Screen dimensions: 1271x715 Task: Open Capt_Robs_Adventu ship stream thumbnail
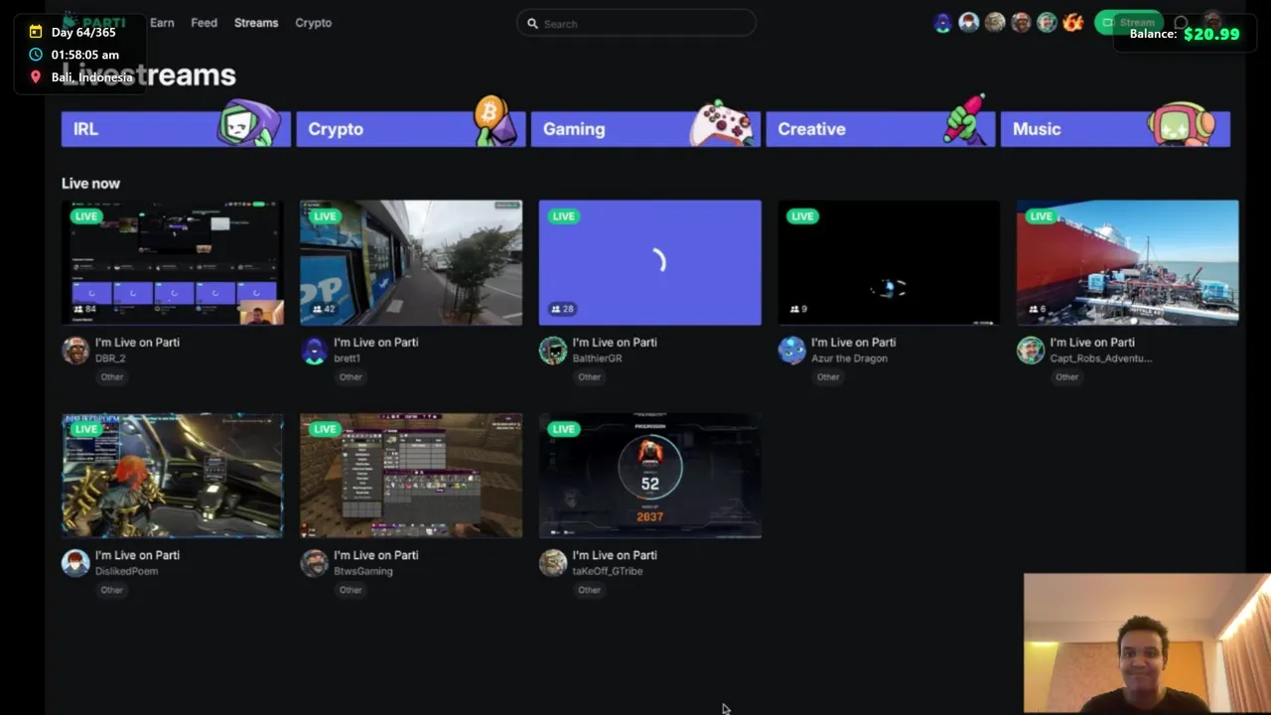pyautogui.click(x=1127, y=263)
